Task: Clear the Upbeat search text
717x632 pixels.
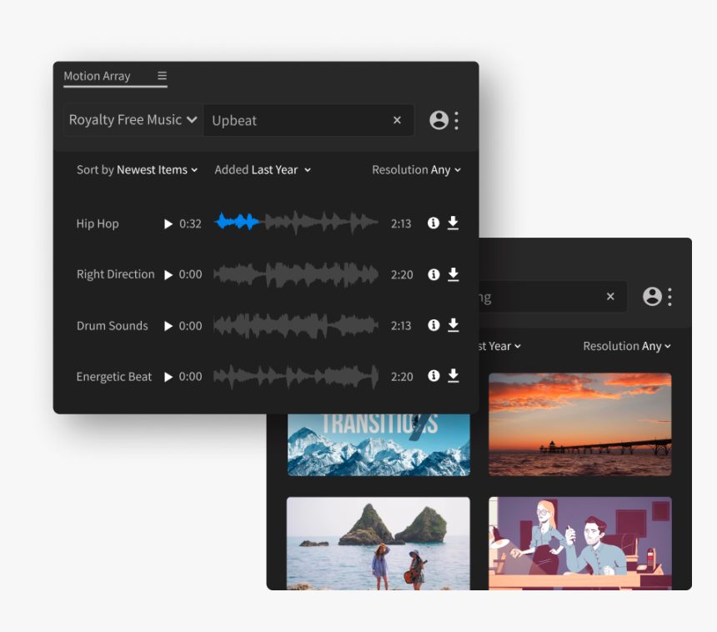Action: (397, 120)
